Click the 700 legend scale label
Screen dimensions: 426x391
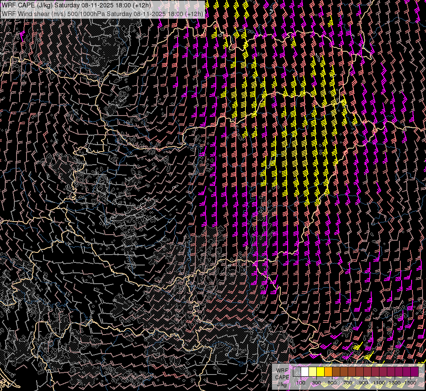tap(348, 383)
